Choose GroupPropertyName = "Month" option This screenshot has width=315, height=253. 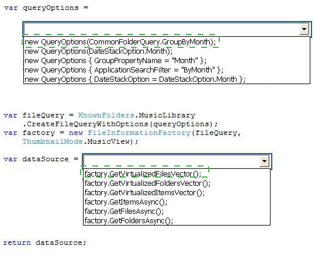[x=115, y=60]
